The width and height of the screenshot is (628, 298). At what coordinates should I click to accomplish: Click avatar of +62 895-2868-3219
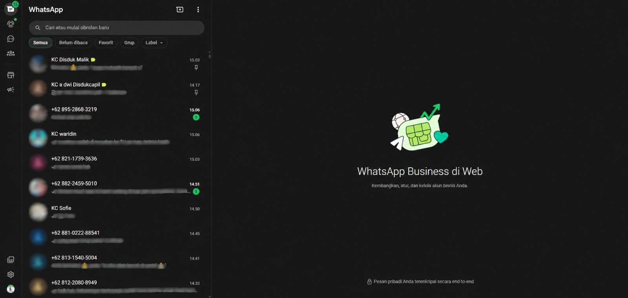coord(38,113)
